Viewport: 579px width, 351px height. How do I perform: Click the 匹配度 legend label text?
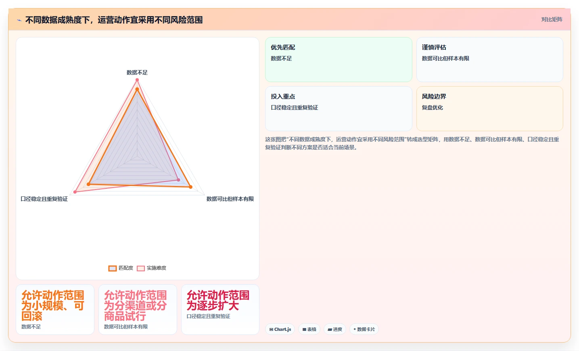(126, 268)
